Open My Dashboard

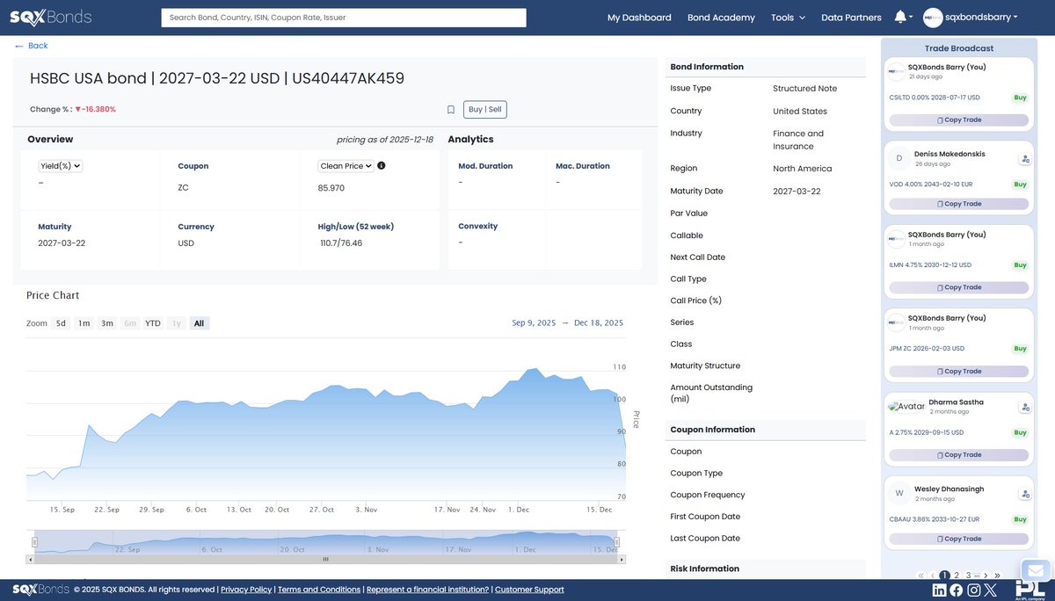639,18
